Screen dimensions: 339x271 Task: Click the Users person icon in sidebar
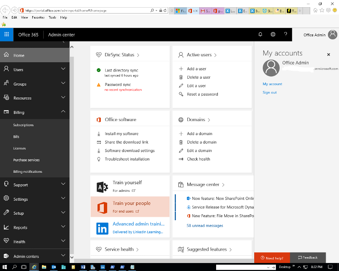click(x=6, y=69)
